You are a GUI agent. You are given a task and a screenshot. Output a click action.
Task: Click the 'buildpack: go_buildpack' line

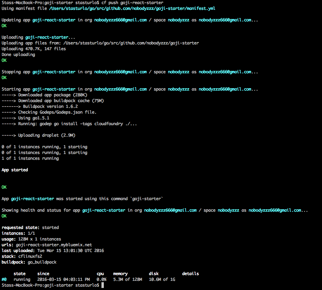tap(29, 262)
